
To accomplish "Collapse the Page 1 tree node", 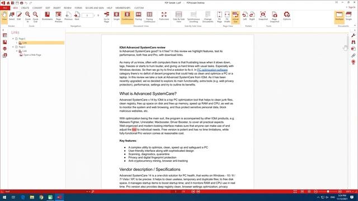I will [13, 39].
